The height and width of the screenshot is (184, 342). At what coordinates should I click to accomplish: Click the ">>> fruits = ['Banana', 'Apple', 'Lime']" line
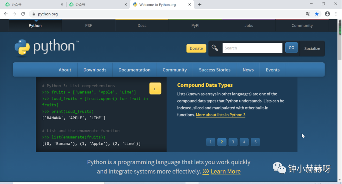coord(89,92)
